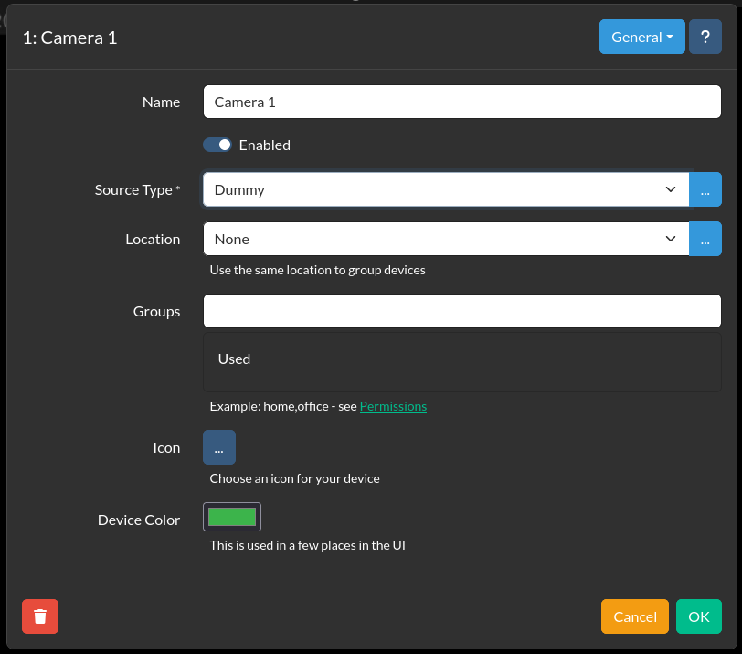Cancel the camera settings dialog
This screenshot has height=654, width=742.
point(634,616)
